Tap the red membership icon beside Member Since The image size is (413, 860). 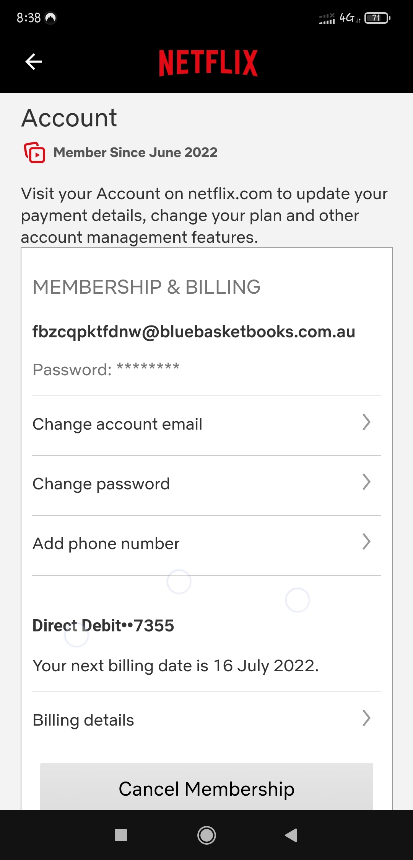coord(34,152)
